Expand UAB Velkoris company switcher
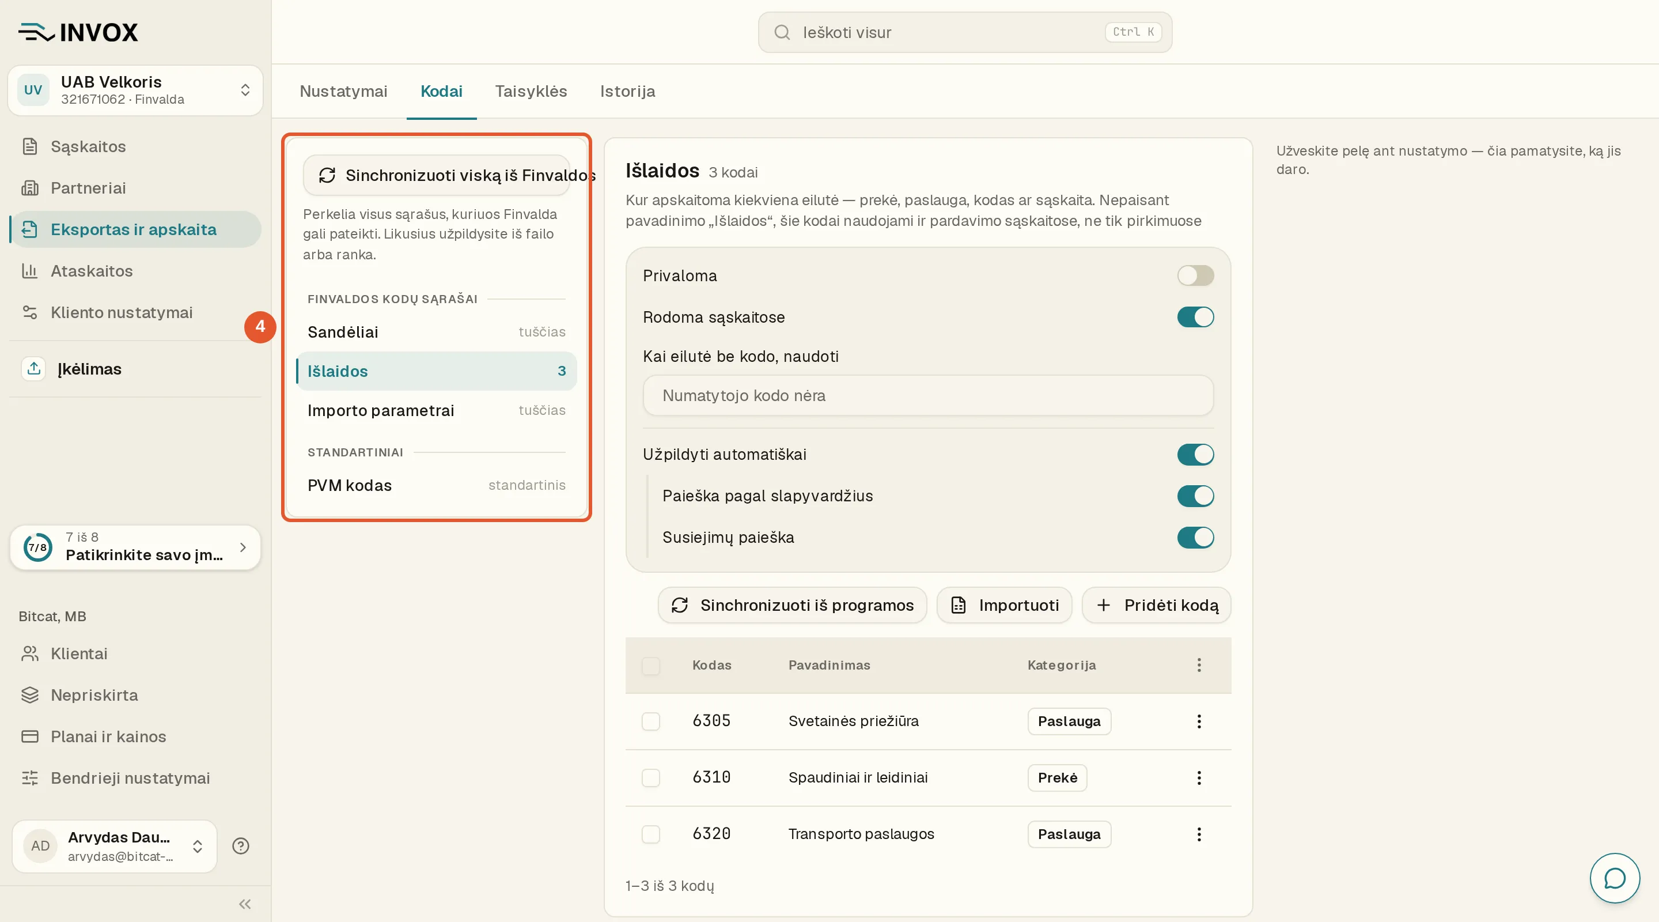The width and height of the screenshot is (1659, 922). (x=135, y=90)
